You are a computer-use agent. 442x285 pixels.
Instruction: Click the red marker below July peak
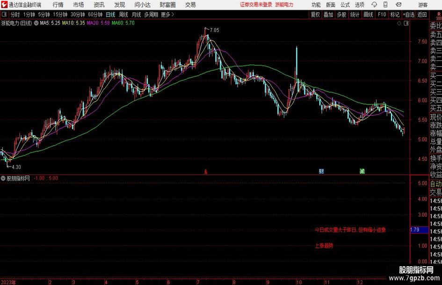pos(206,172)
